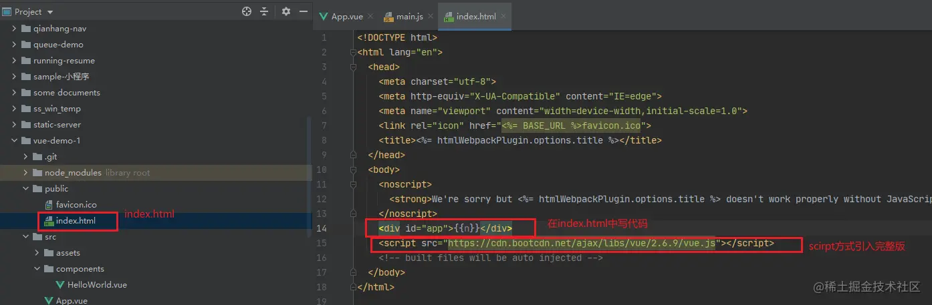This screenshot has width=932, height=305.
Task: Click the <title> line of code
Action: 520,140
